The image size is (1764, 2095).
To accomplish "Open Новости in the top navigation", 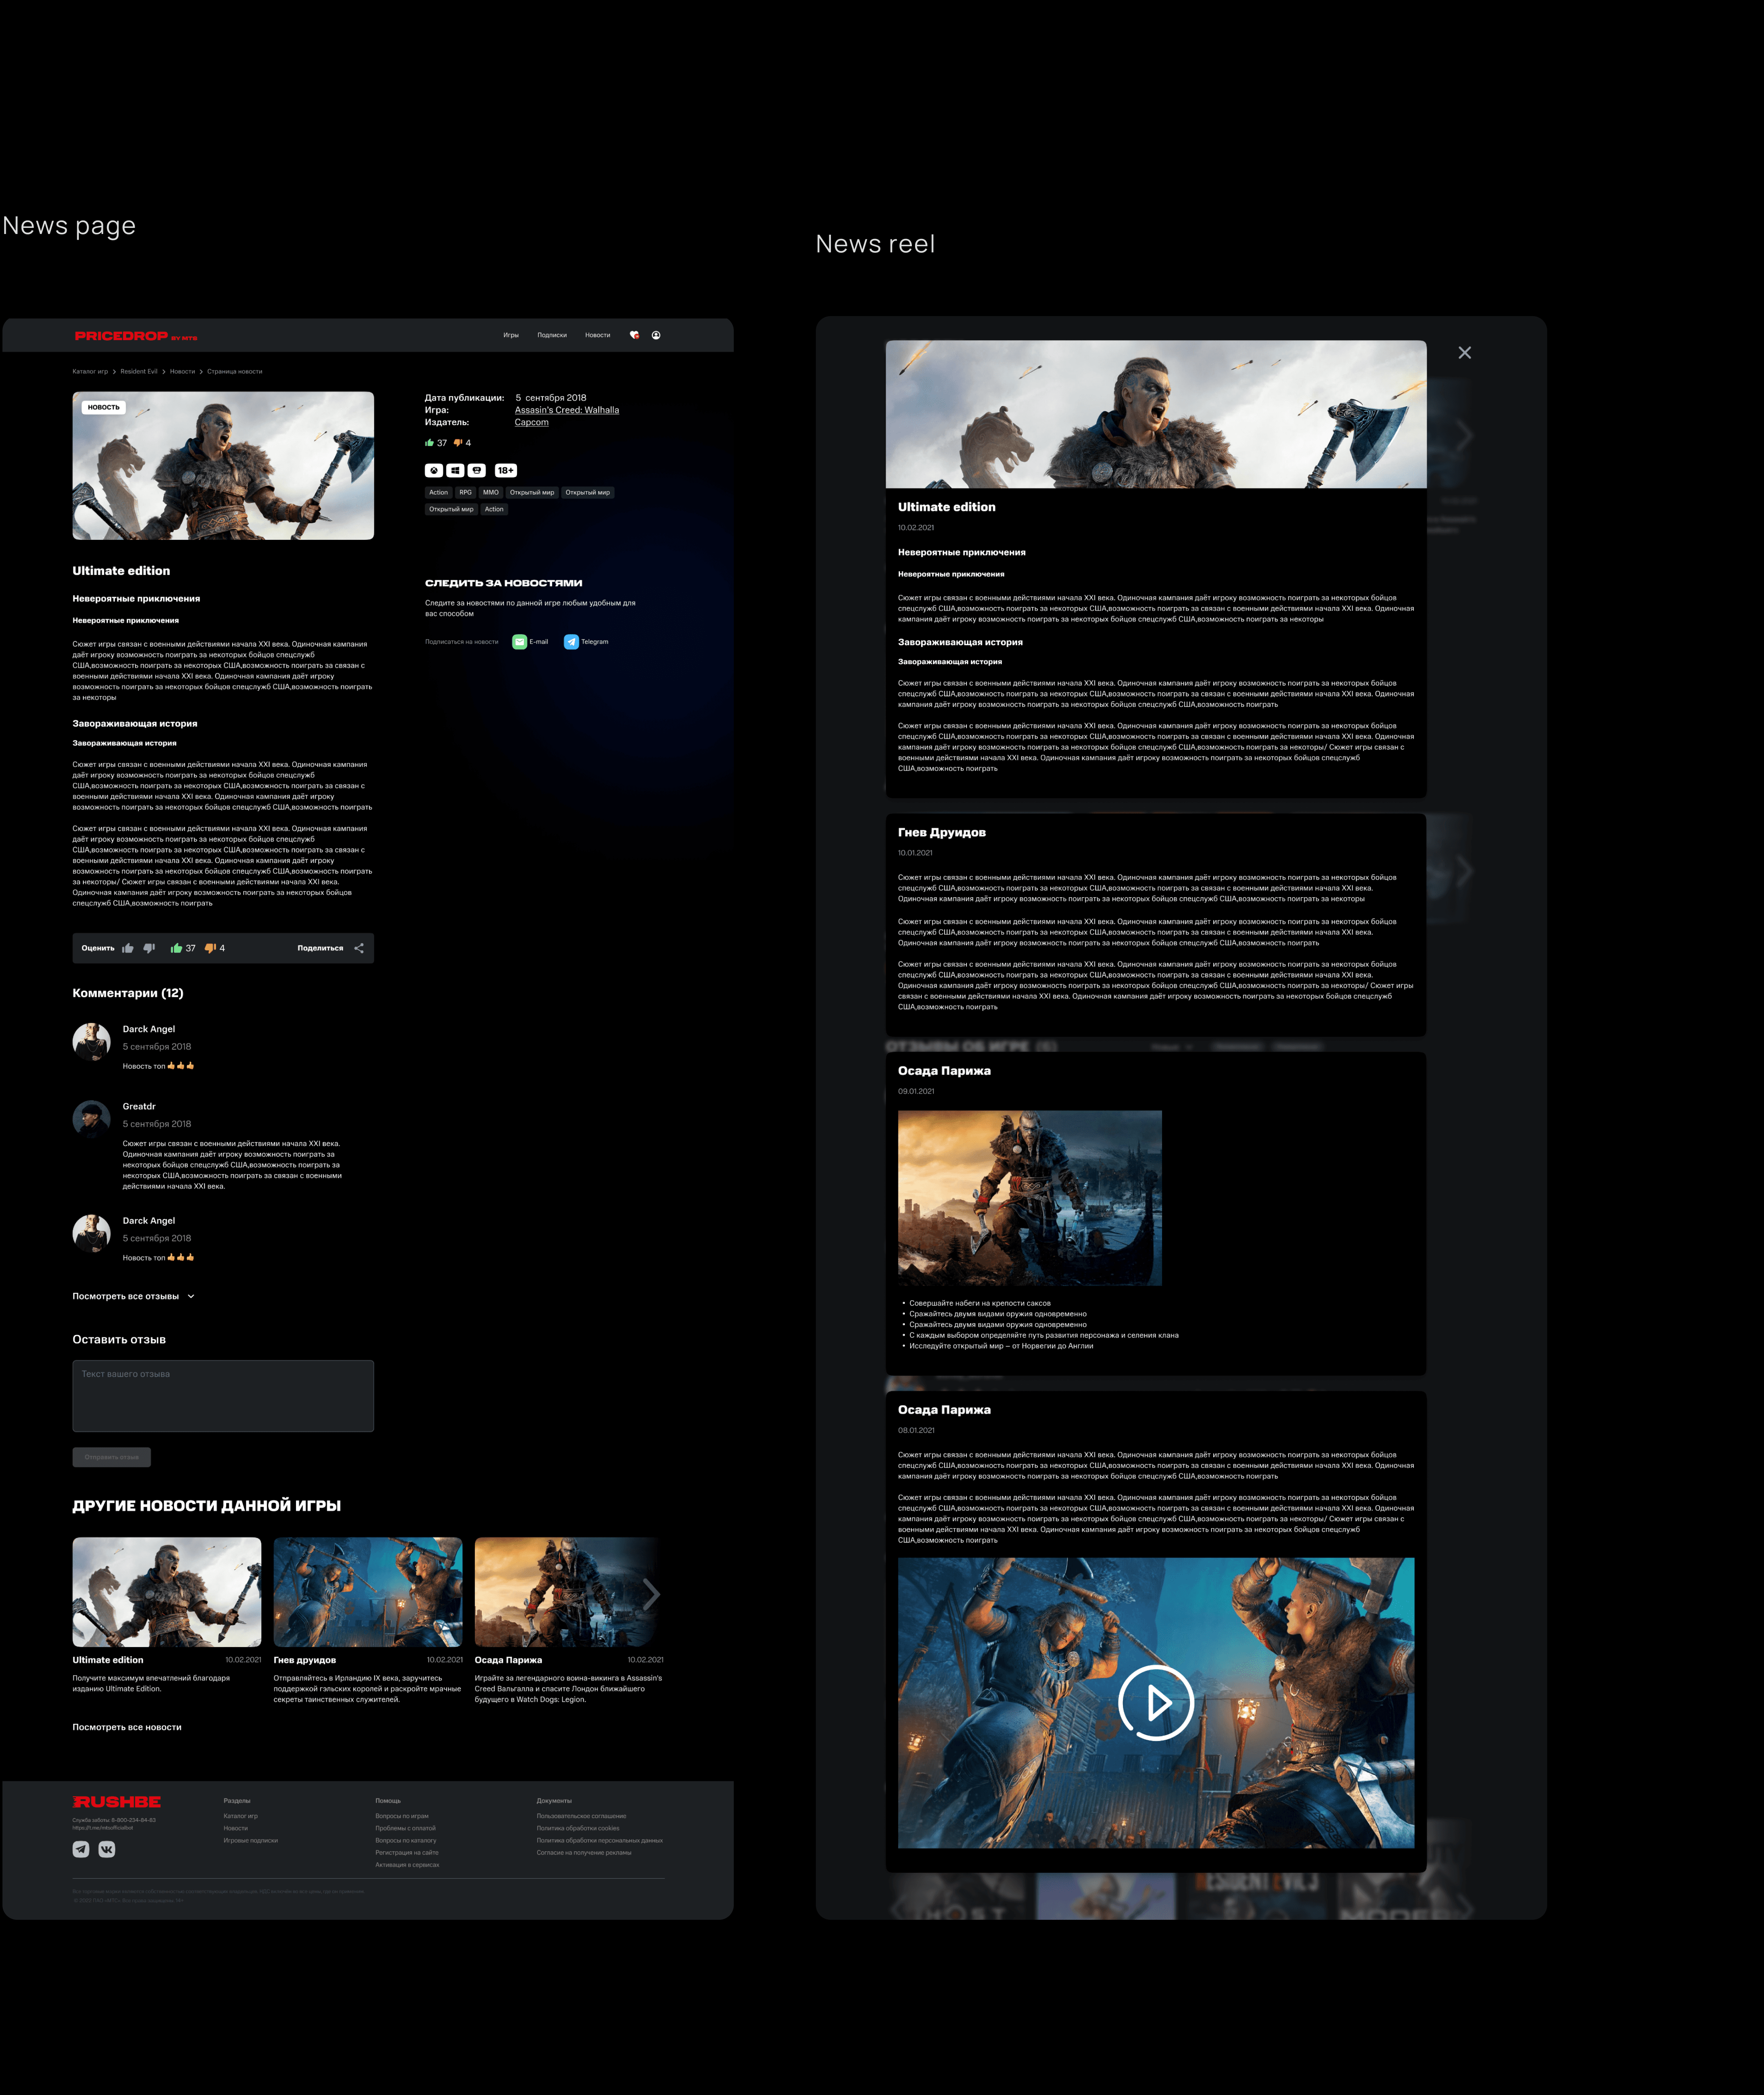I will [x=598, y=335].
